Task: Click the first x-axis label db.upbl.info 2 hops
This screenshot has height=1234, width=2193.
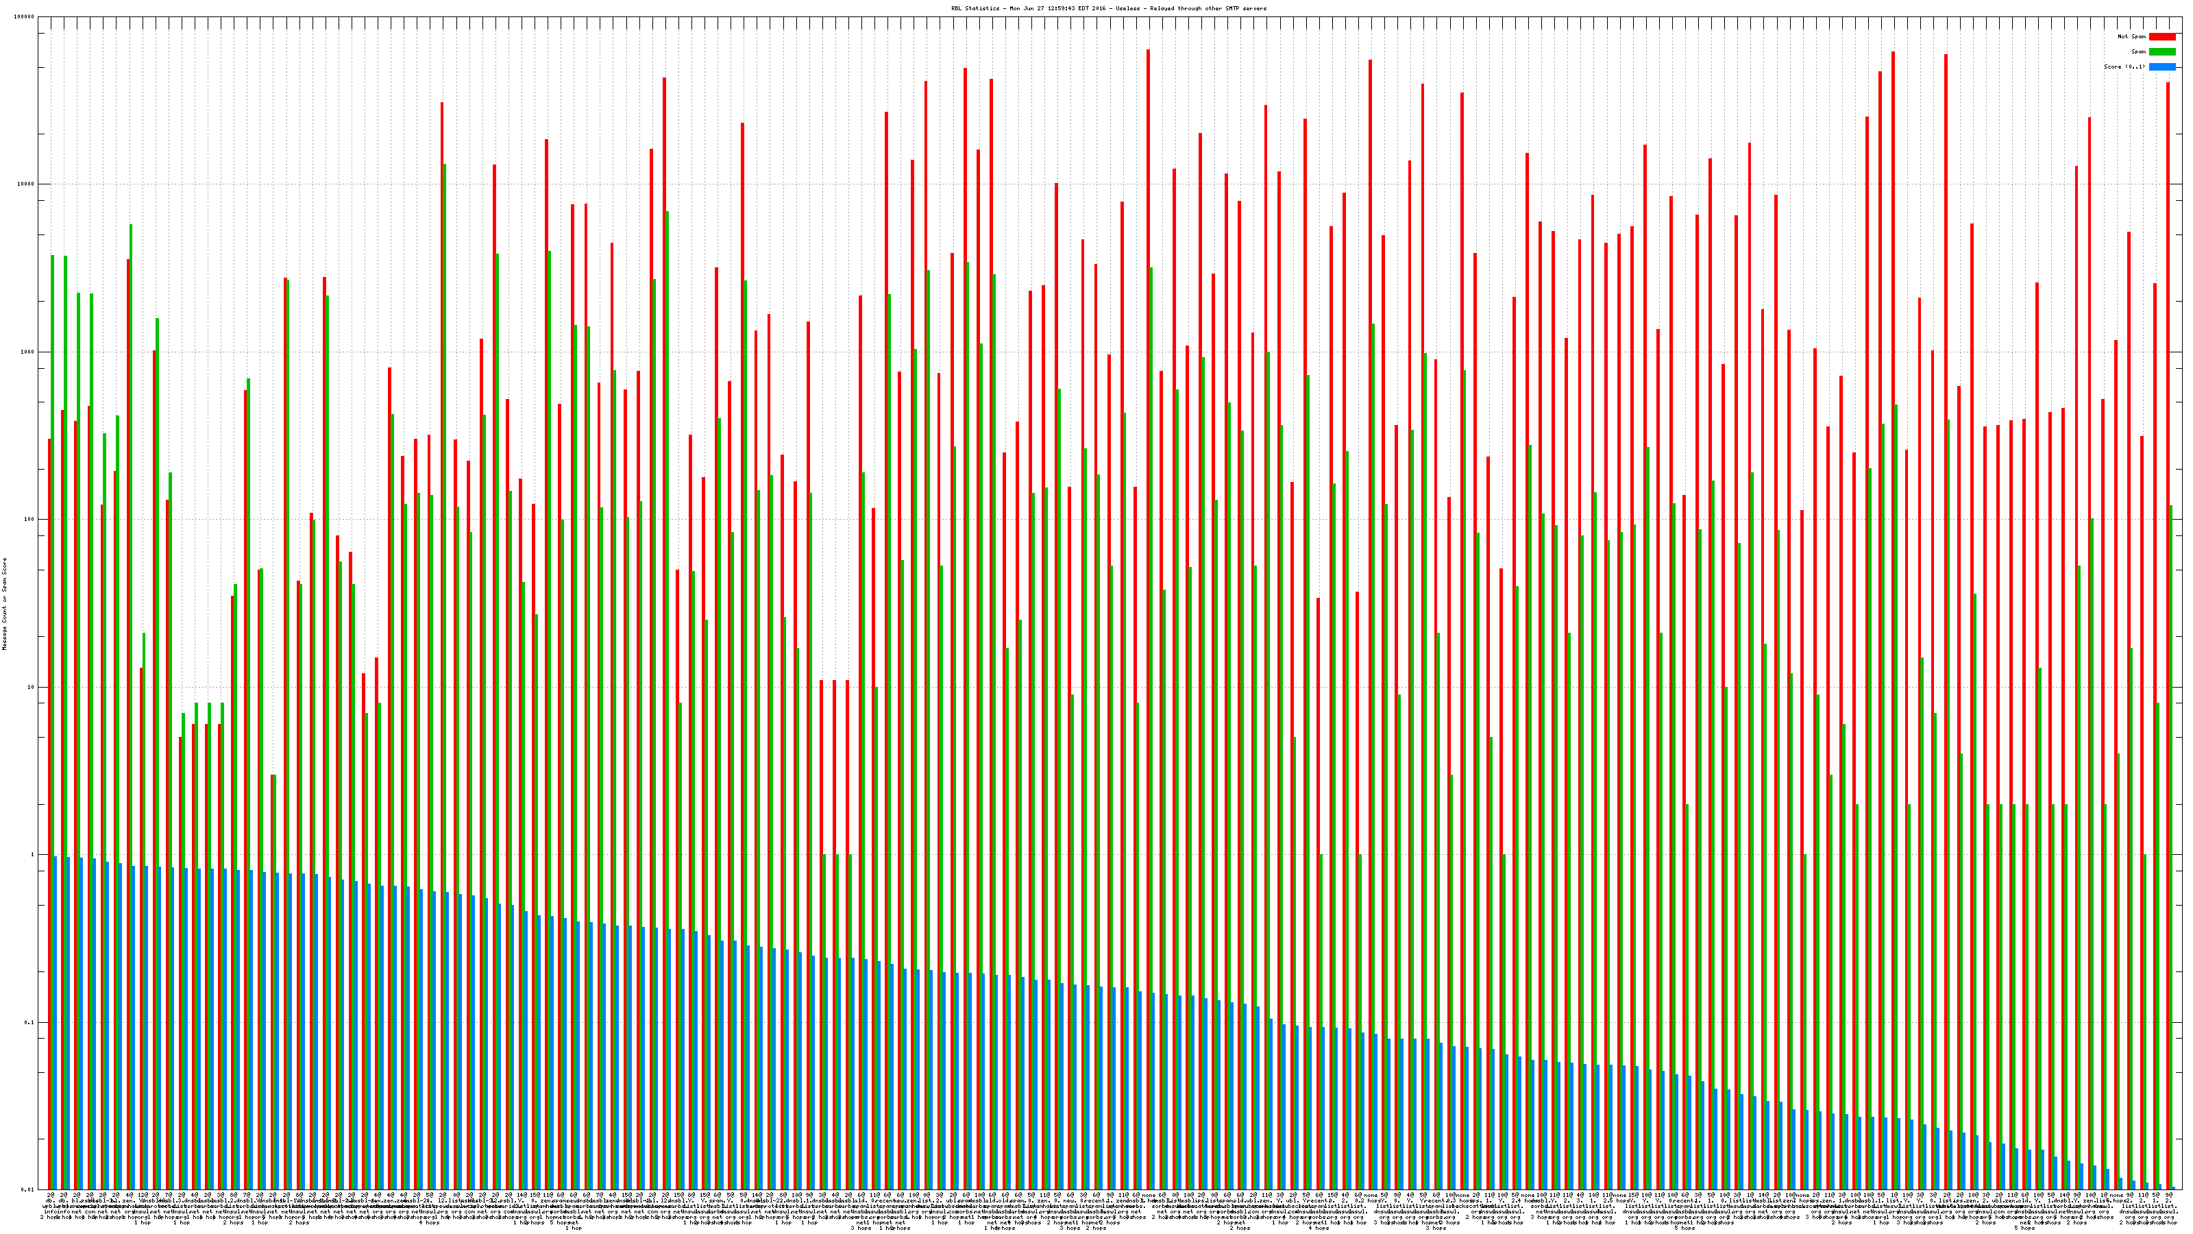Action: coord(50,1207)
